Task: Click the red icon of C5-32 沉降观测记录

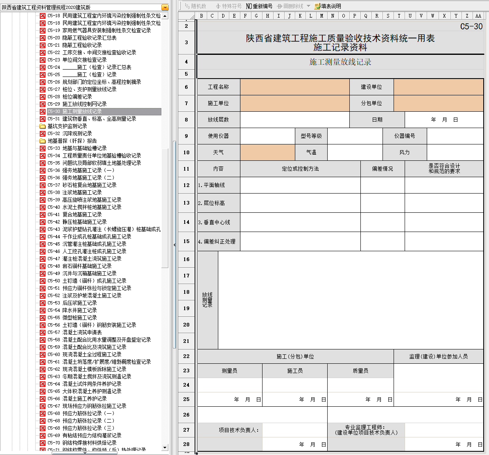Action: point(43,133)
